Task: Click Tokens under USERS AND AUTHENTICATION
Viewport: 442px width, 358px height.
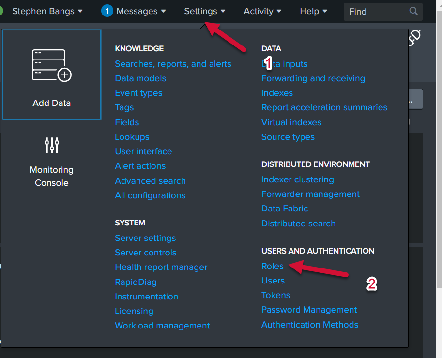Action: click(275, 295)
